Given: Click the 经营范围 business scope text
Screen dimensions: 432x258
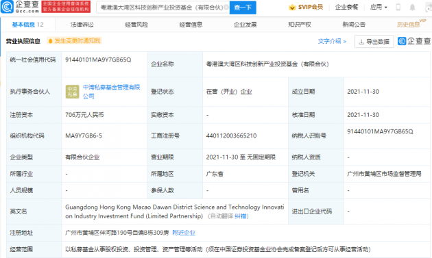Looking at the screenshot, I should (x=217, y=249).
